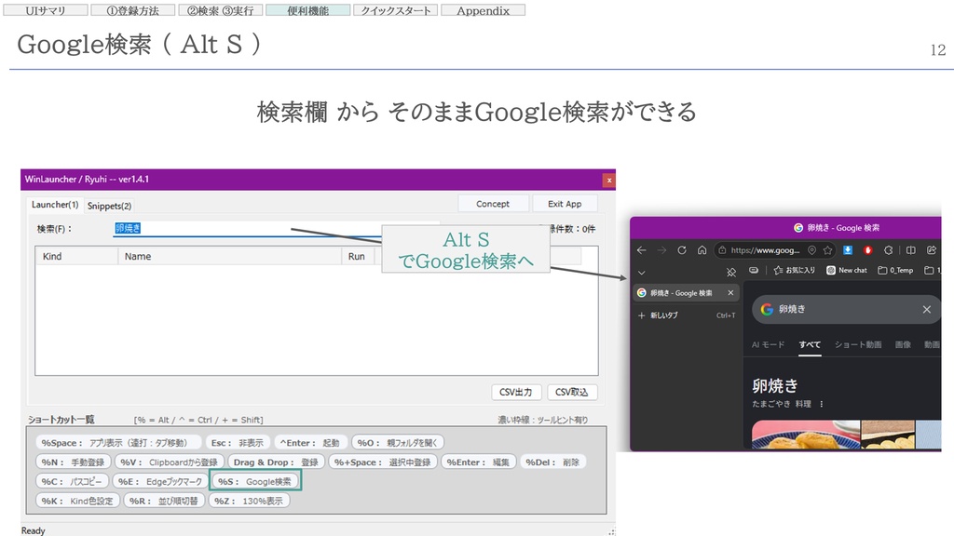Click the %K Kind色設定 shortcut chip
This screenshot has width=954, height=536.
[77, 502]
